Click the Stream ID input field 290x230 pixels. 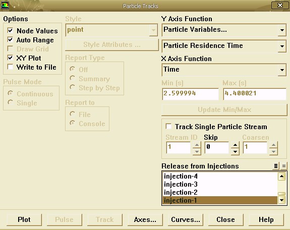(179, 147)
